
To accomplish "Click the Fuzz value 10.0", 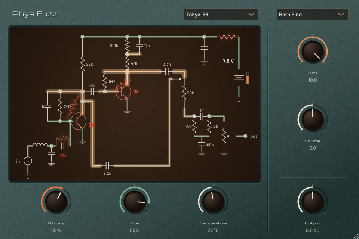I will pyautogui.click(x=313, y=80).
